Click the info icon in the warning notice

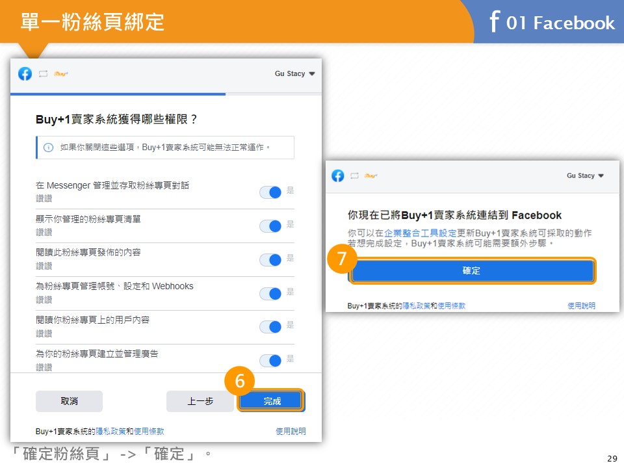point(48,148)
